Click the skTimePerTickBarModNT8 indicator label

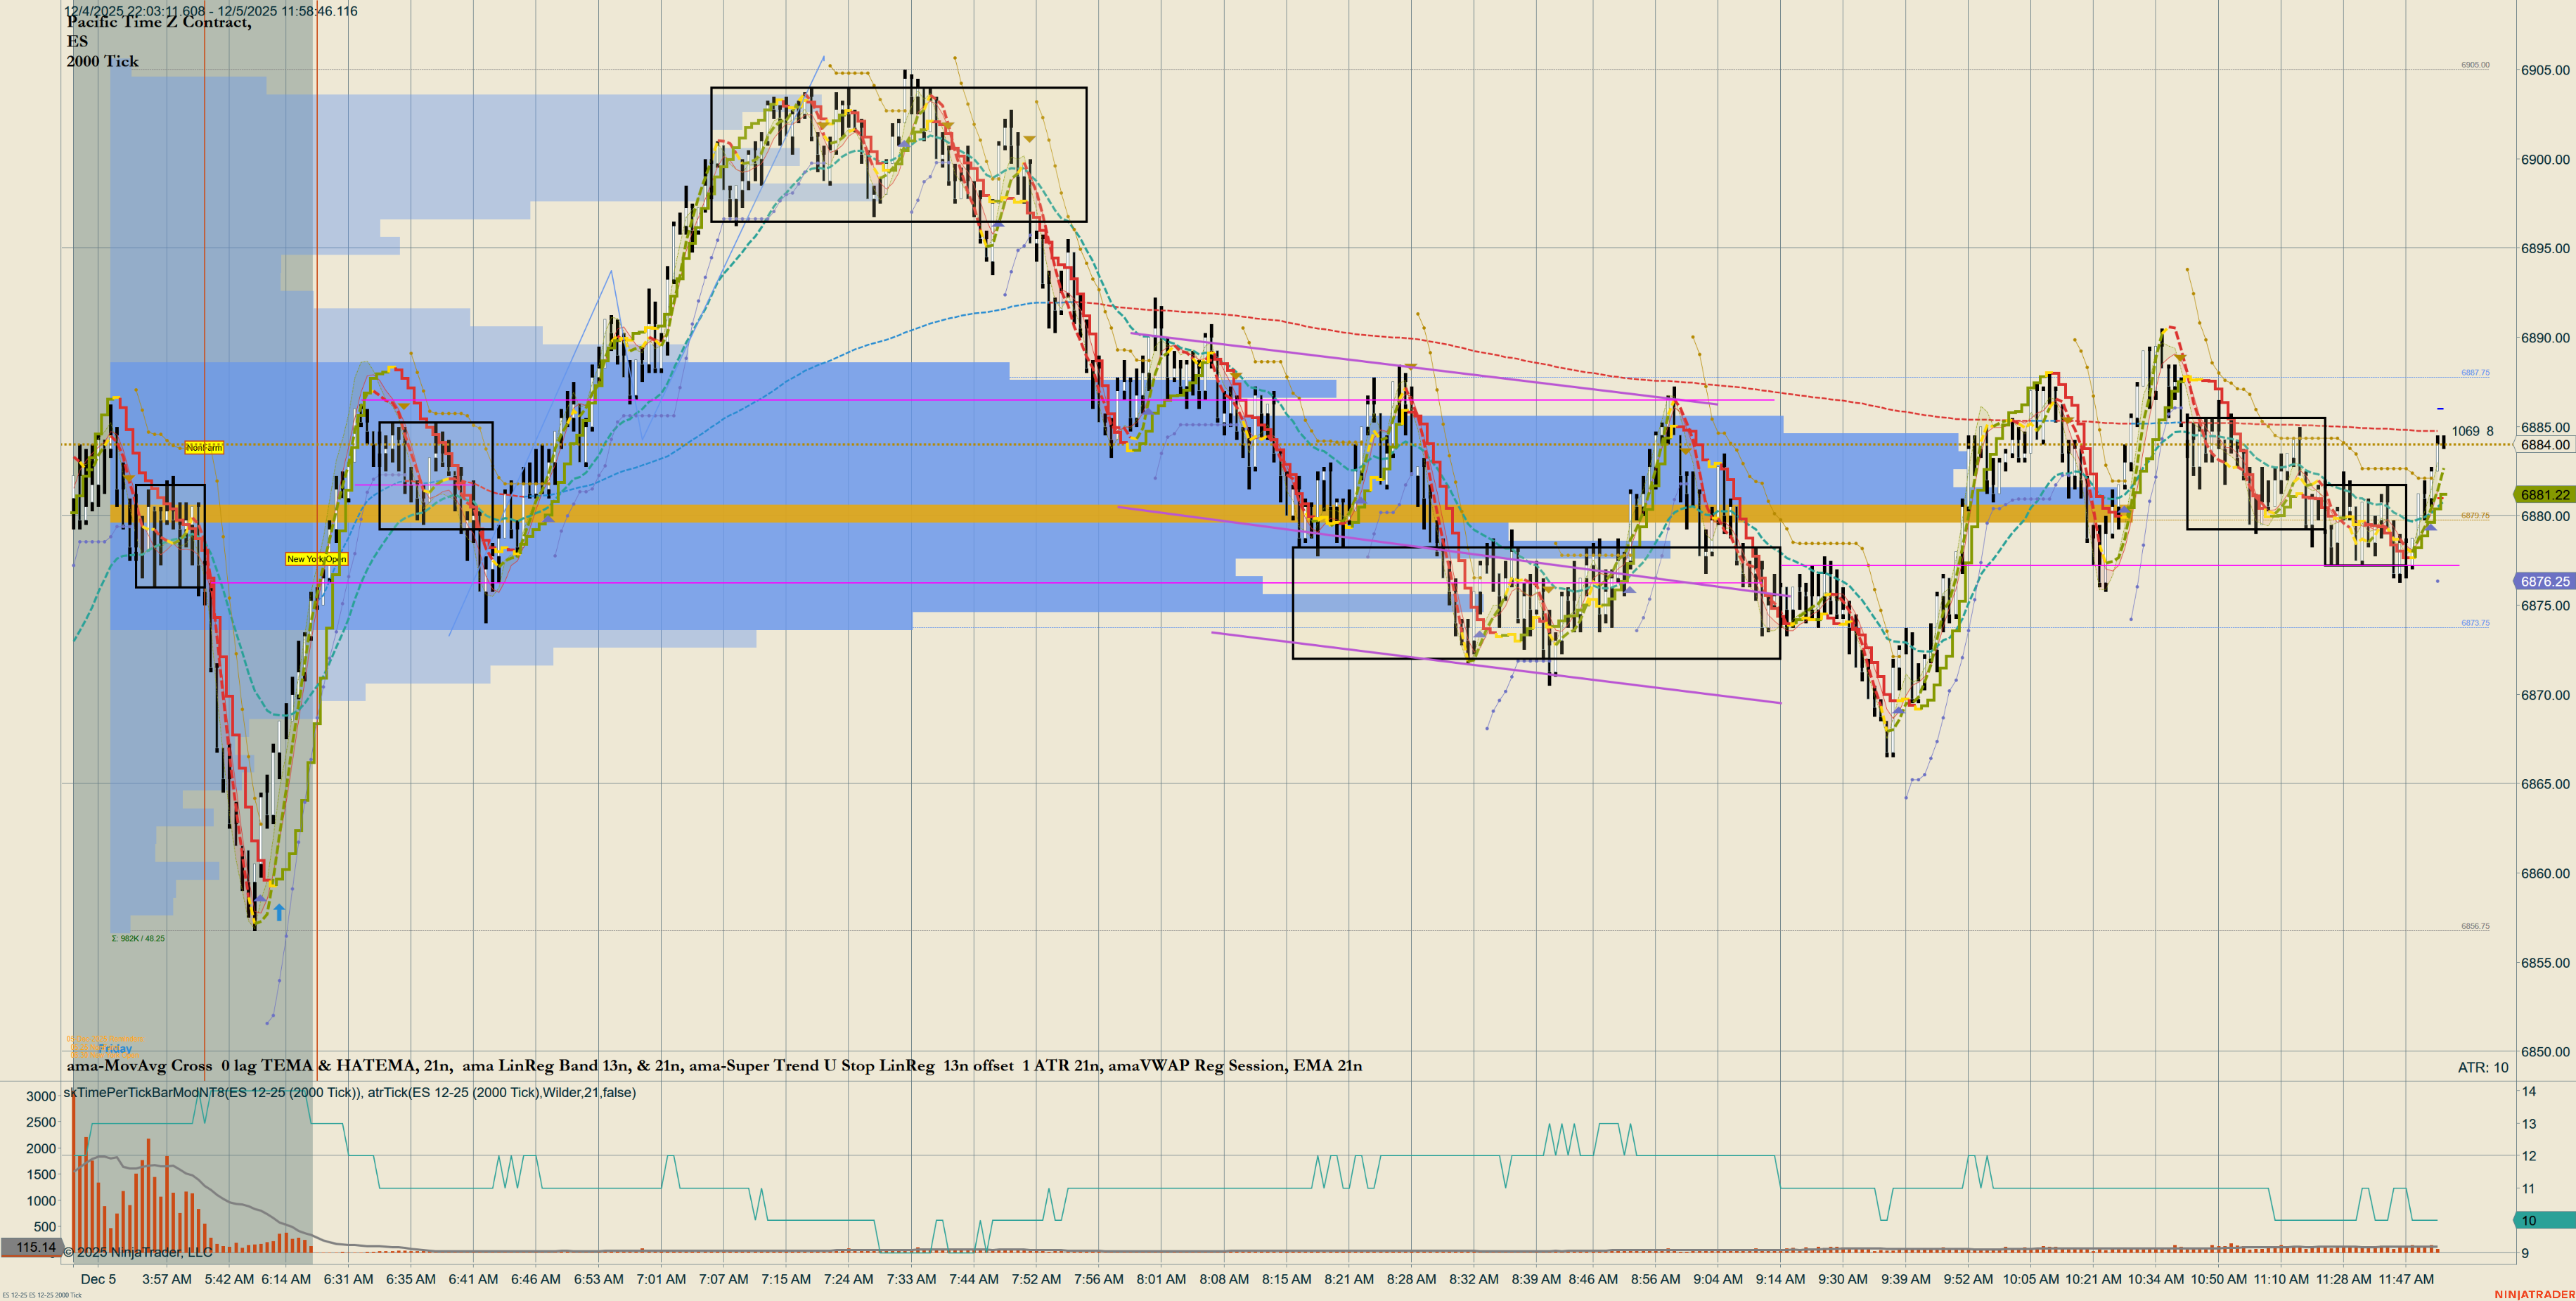tap(350, 1092)
